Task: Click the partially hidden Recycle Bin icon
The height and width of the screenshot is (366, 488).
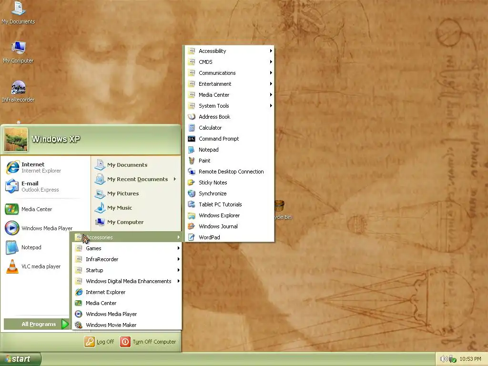Action: [x=283, y=210]
